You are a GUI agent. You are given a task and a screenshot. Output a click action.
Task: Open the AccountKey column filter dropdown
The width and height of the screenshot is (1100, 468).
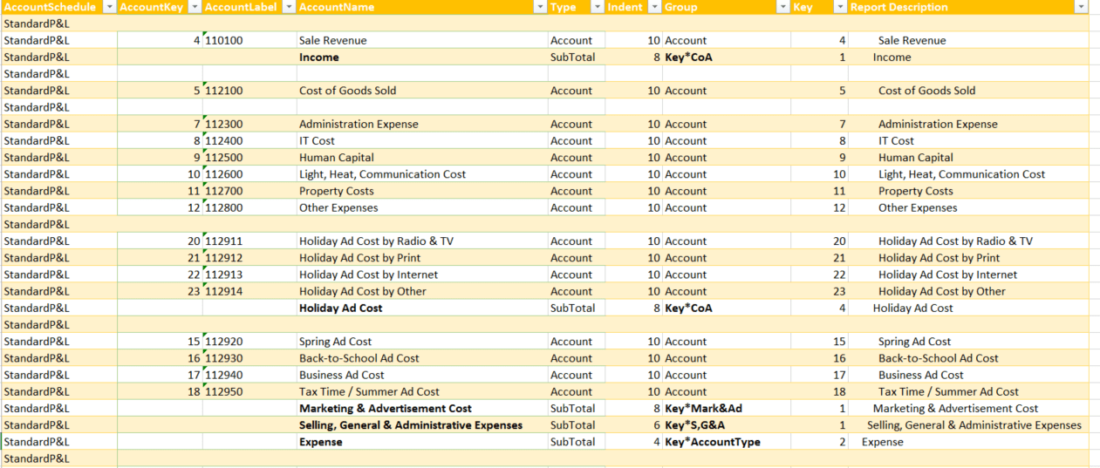tap(195, 7)
